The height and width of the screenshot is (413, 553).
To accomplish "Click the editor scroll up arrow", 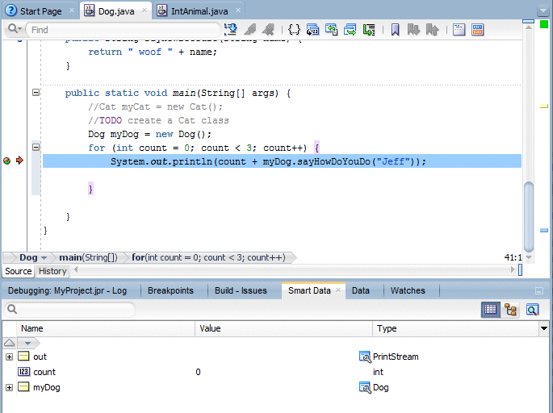I will [x=528, y=27].
